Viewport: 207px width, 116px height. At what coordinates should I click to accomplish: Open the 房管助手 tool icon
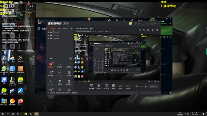pos(60,65)
